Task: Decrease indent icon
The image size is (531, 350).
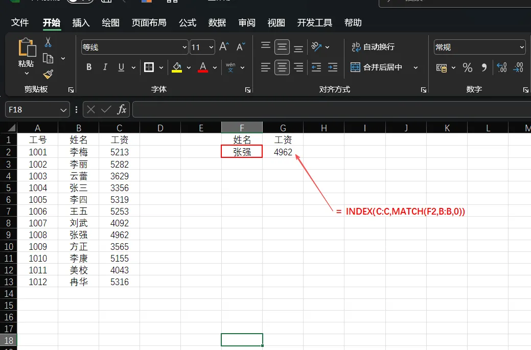Action: [x=316, y=67]
